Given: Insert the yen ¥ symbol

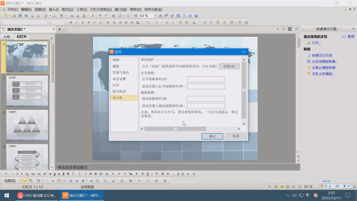Looking at the screenshot, I should (x=142, y=174).
